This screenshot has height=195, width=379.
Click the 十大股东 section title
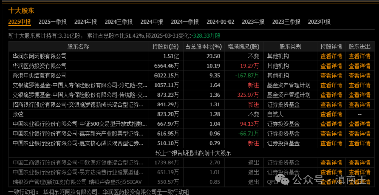pyautogui.click(x=21, y=11)
